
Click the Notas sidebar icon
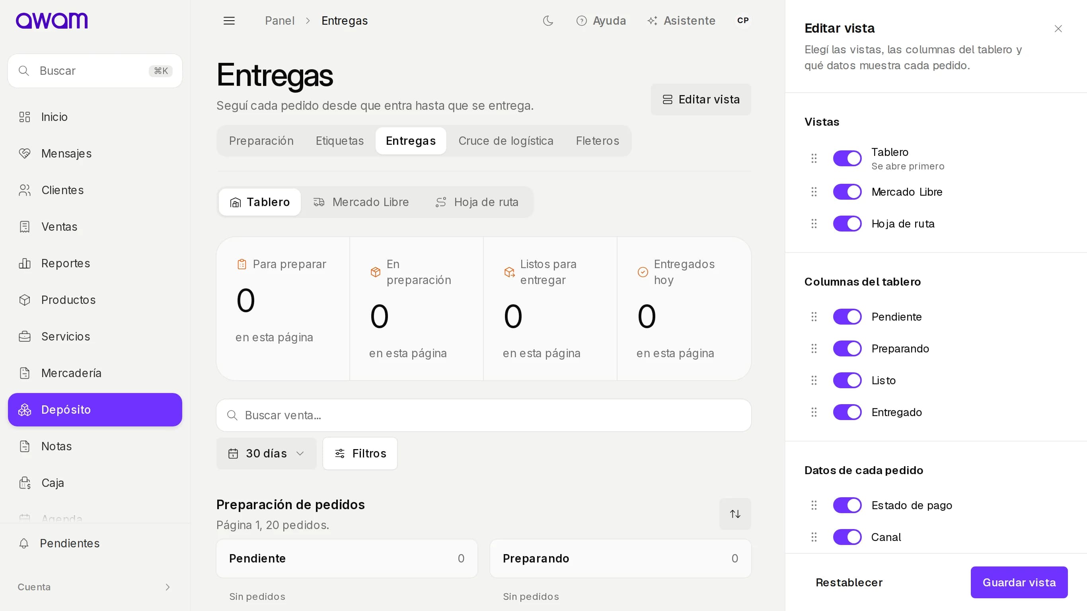pyautogui.click(x=25, y=446)
